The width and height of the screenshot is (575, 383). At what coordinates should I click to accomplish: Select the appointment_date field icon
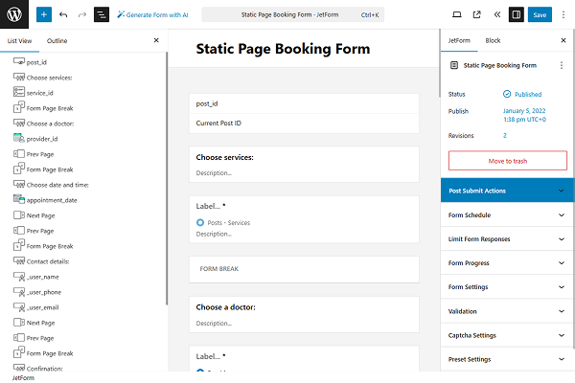(19, 199)
